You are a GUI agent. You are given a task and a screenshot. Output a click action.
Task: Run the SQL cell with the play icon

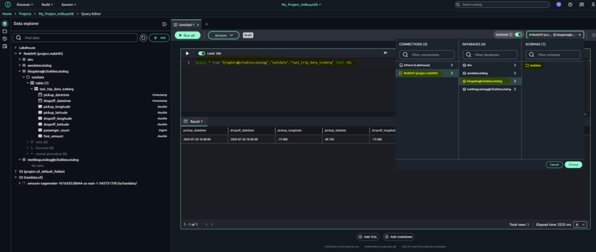pyautogui.click(x=187, y=53)
